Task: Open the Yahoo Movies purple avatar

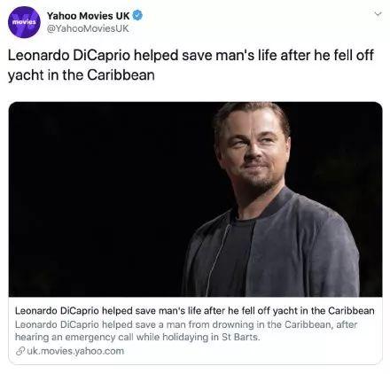Action: click(x=24, y=22)
